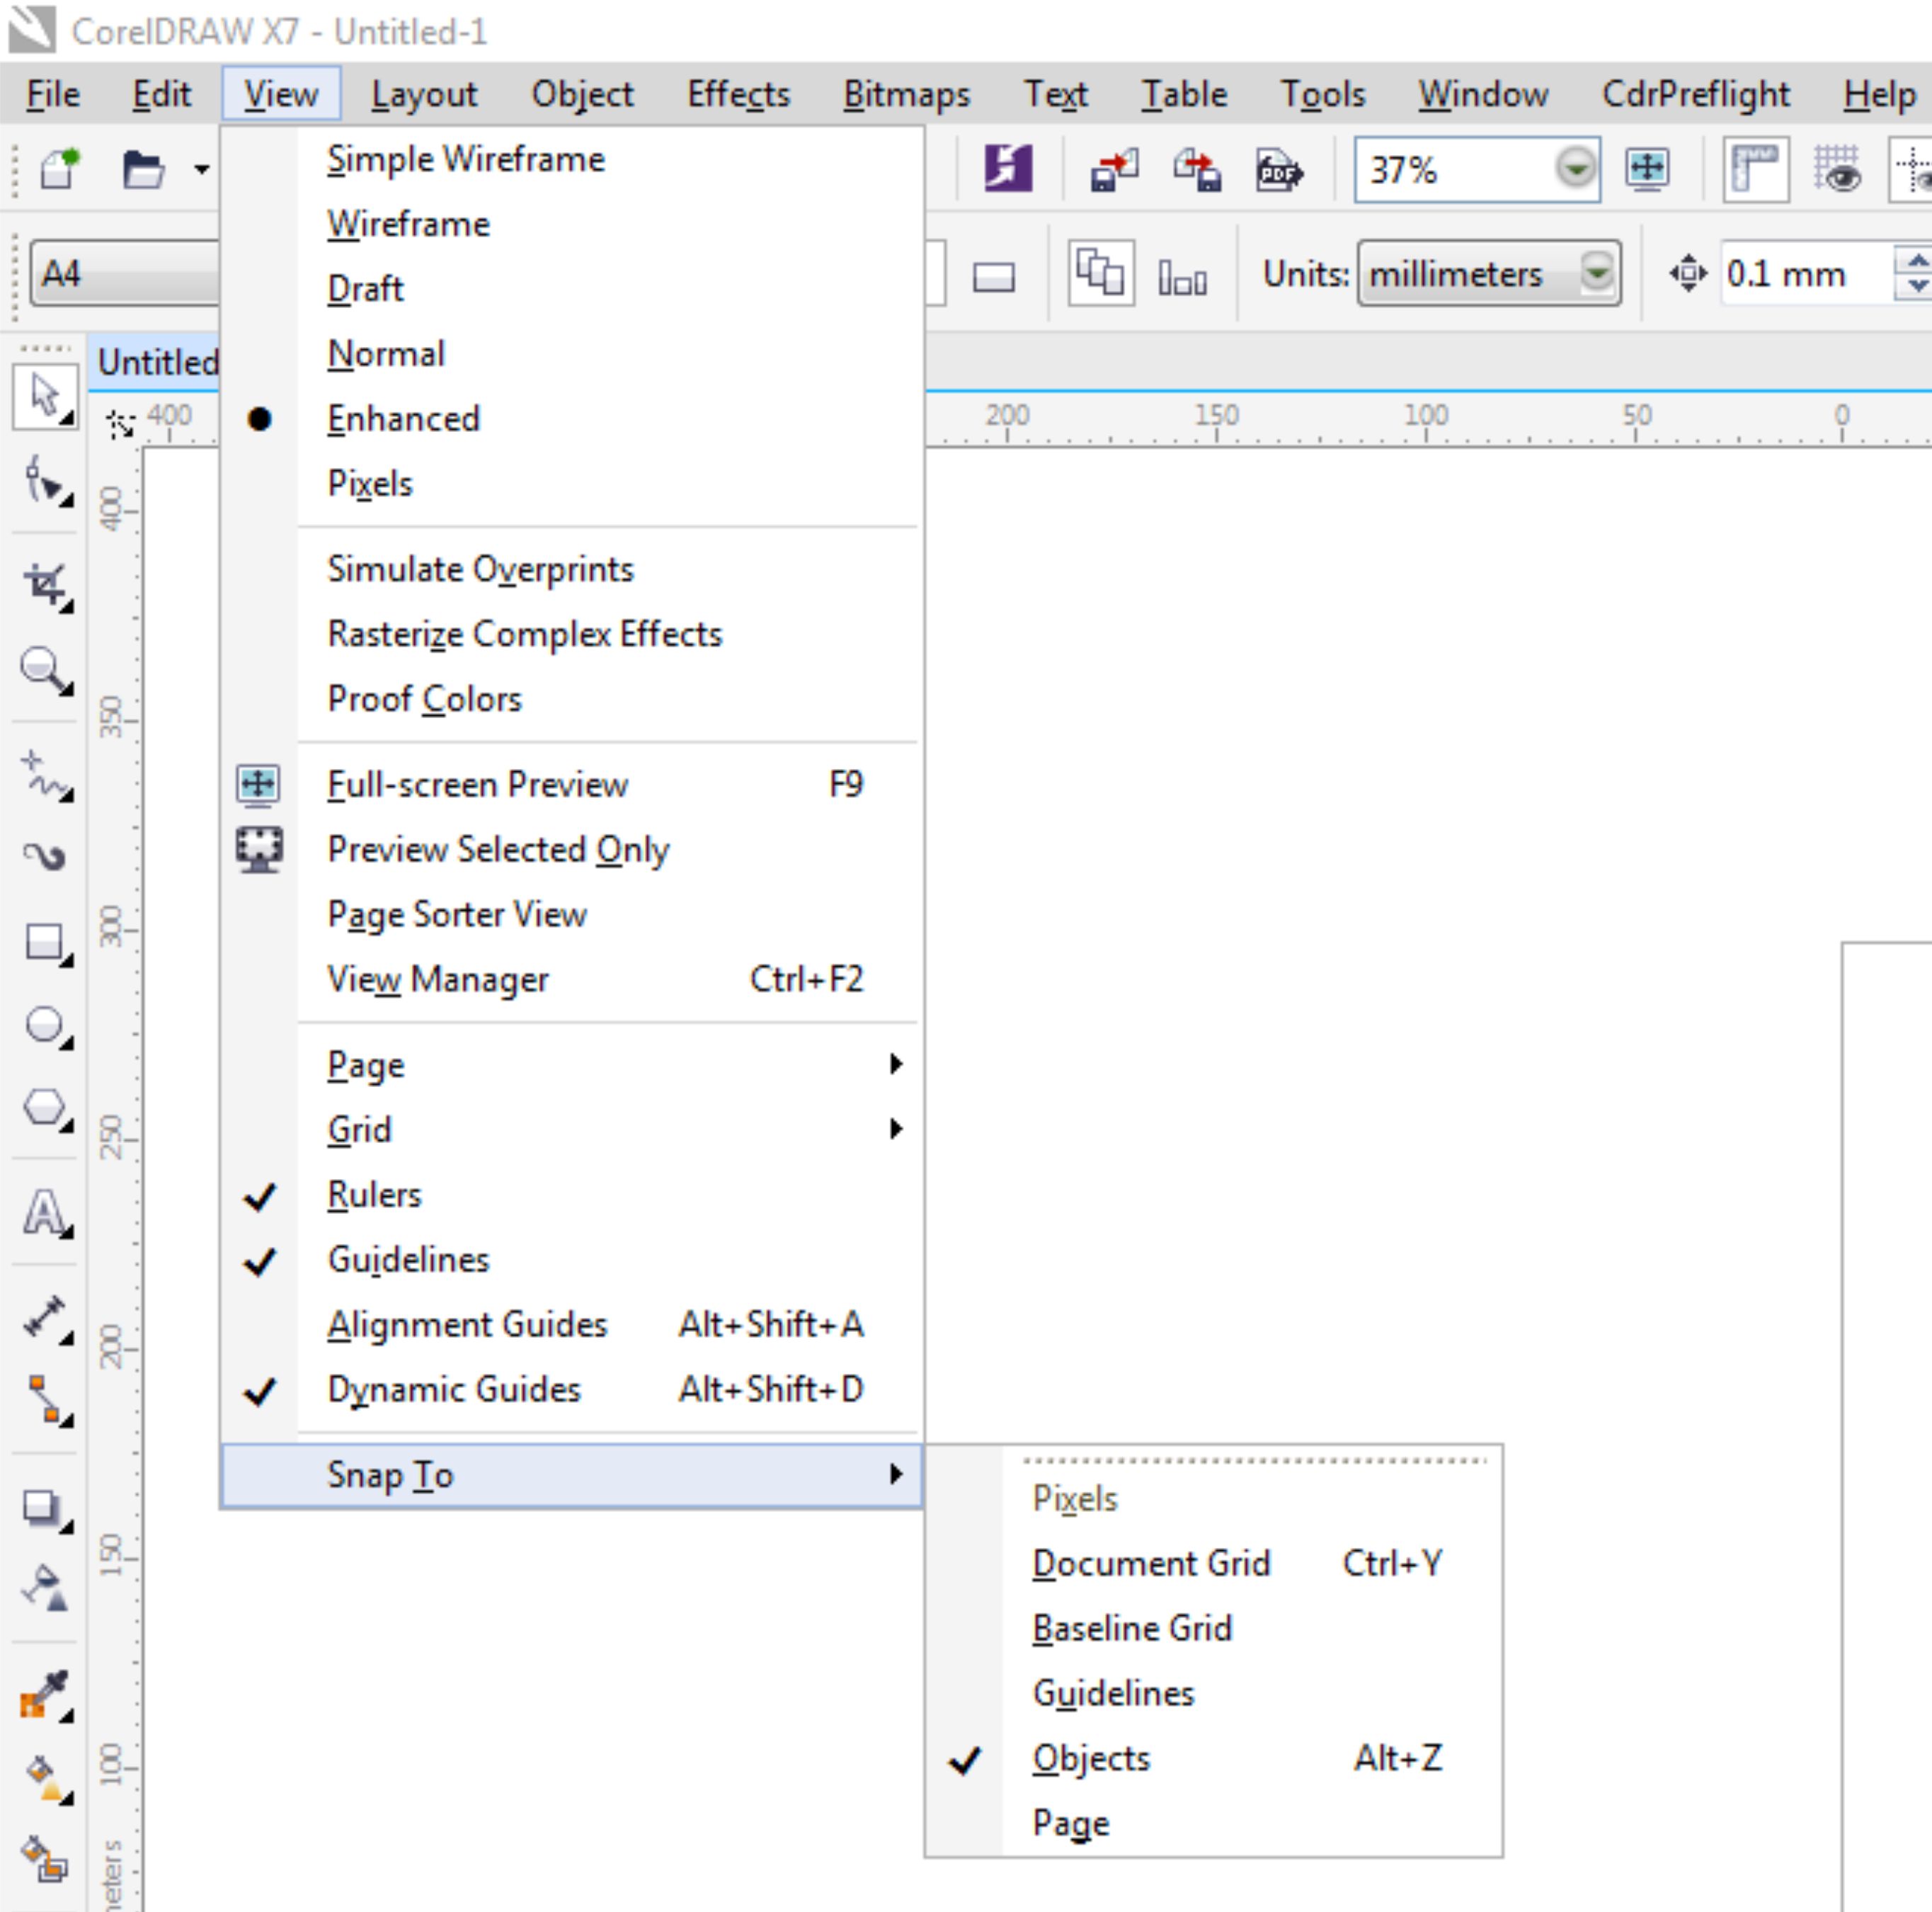Open the File menu
The image size is (1932, 1912).
click(x=53, y=94)
